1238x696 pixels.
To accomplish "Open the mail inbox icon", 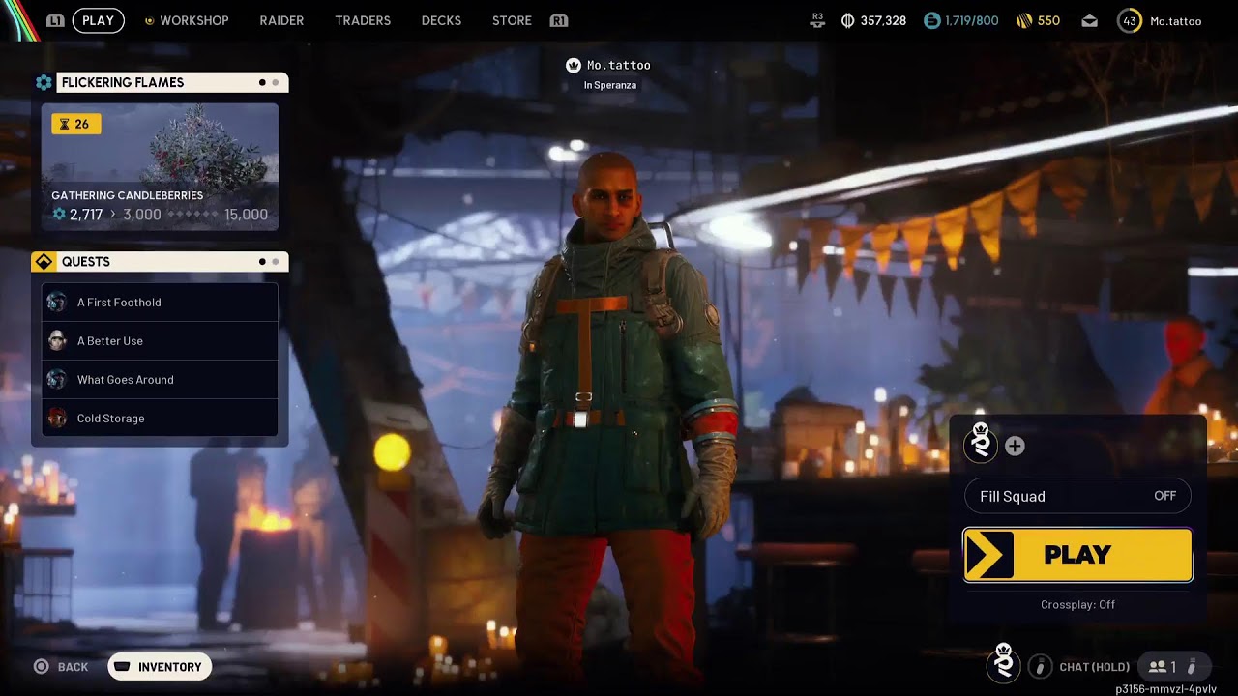I will pos(1090,20).
